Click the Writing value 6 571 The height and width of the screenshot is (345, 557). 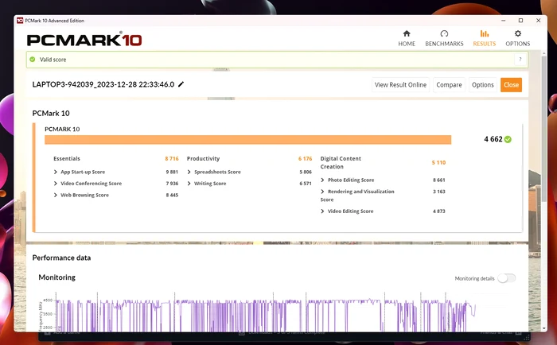(306, 184)
